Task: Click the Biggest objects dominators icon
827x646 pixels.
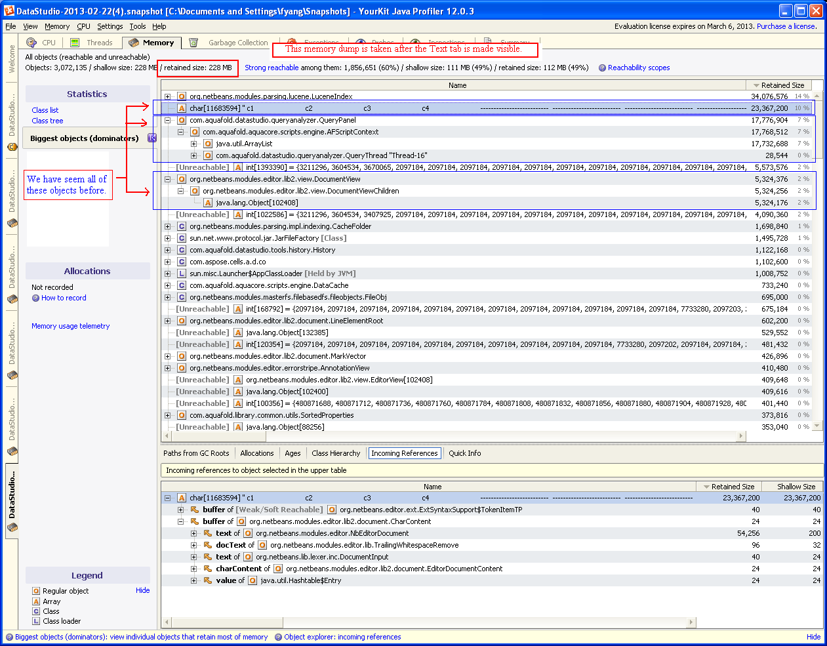Action: (152, 138)
